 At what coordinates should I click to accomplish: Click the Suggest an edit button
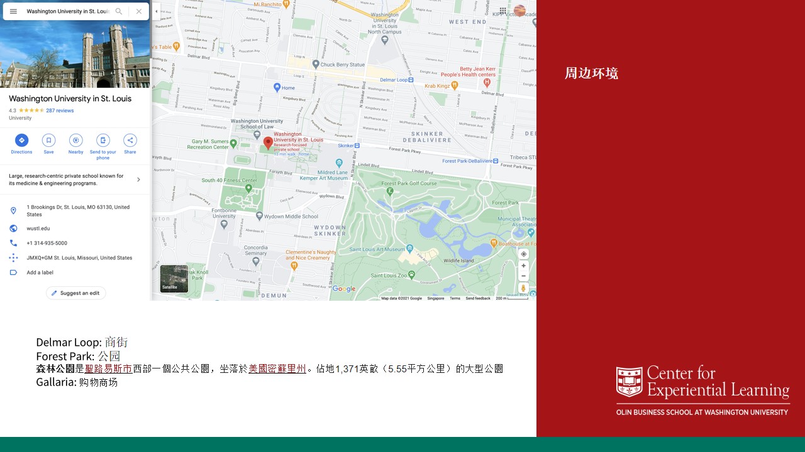point(76,293)
